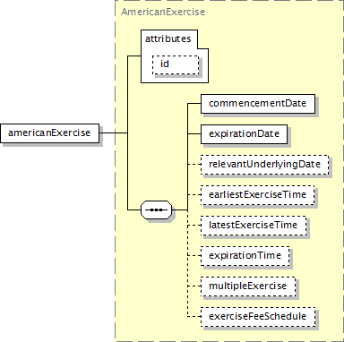Select the americanExercise root element box

(x=49, y=133)
